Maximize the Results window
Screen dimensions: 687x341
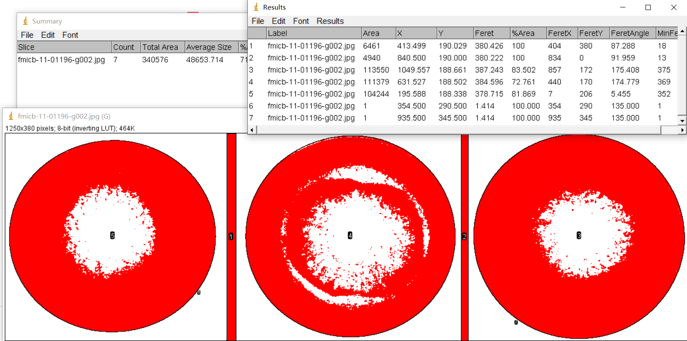648,7
